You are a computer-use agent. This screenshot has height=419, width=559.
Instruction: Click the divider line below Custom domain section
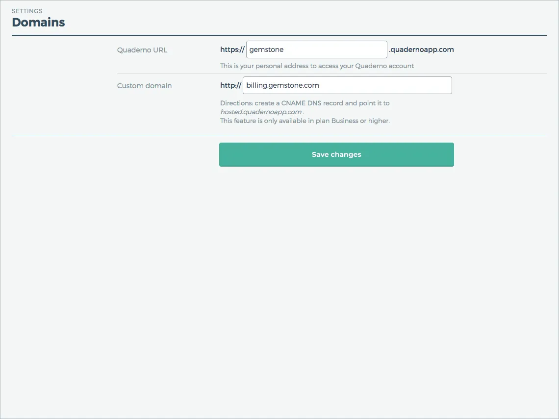[279, 136]
